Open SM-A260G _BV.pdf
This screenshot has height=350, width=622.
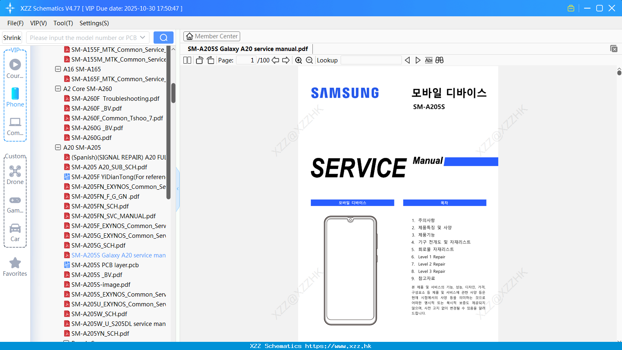pyautogui.click(x=97, y=128)
